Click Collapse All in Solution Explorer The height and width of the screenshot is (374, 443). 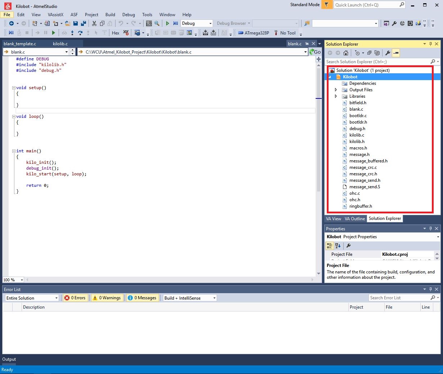[369, 53]
